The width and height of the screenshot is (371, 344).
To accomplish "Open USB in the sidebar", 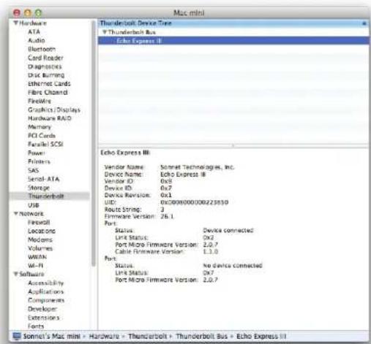I will (34, 205).
